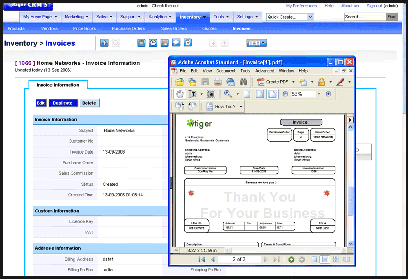Open the clock icon in CRM toolbar
Image resolution: width=408 pixels, height=279 pixels.
(x=152, y=43)
